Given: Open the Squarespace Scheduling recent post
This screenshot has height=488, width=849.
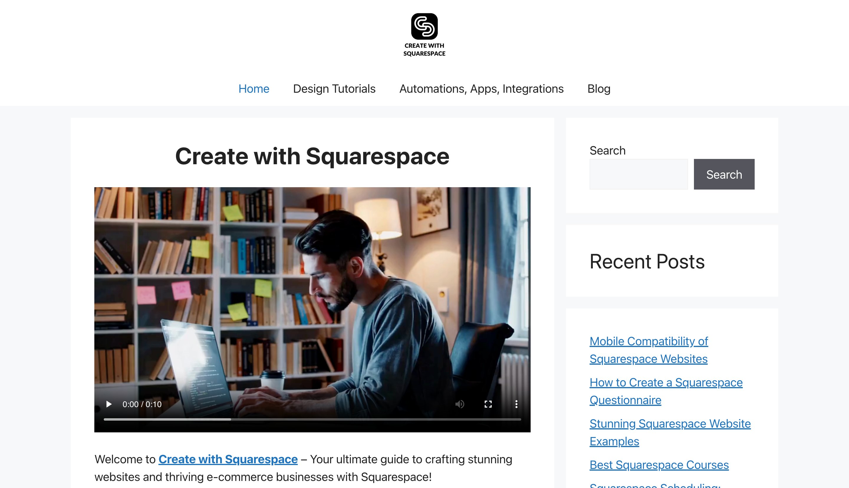Looking at the screenshot, I should point(655,485).
